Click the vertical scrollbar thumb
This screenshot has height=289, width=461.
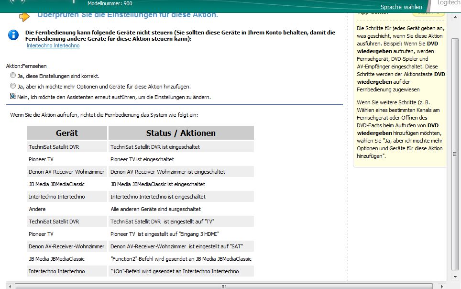click(455, 153)
